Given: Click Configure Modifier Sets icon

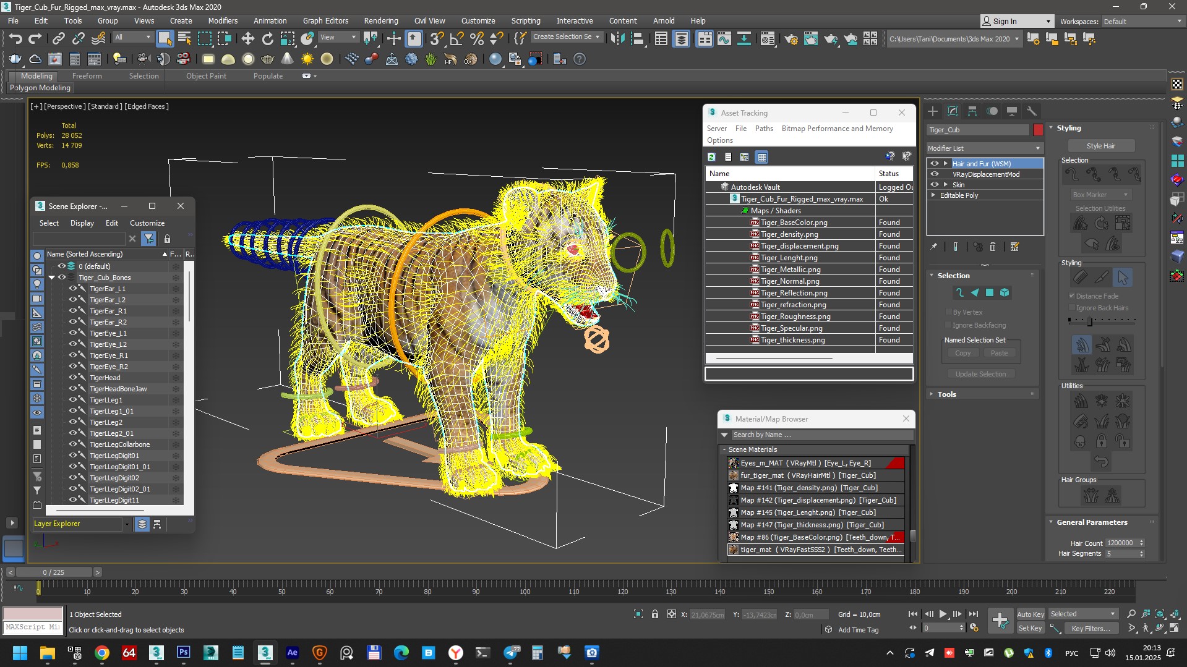Looking at the screenshot, I should pyautogui.click(x=1014, y=247).
